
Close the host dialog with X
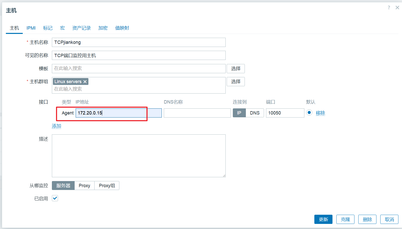(x=397, y=8)
